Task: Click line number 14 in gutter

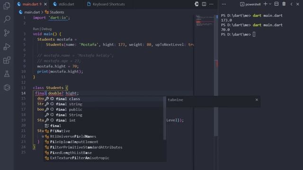Action: click(x=23, y=93)
